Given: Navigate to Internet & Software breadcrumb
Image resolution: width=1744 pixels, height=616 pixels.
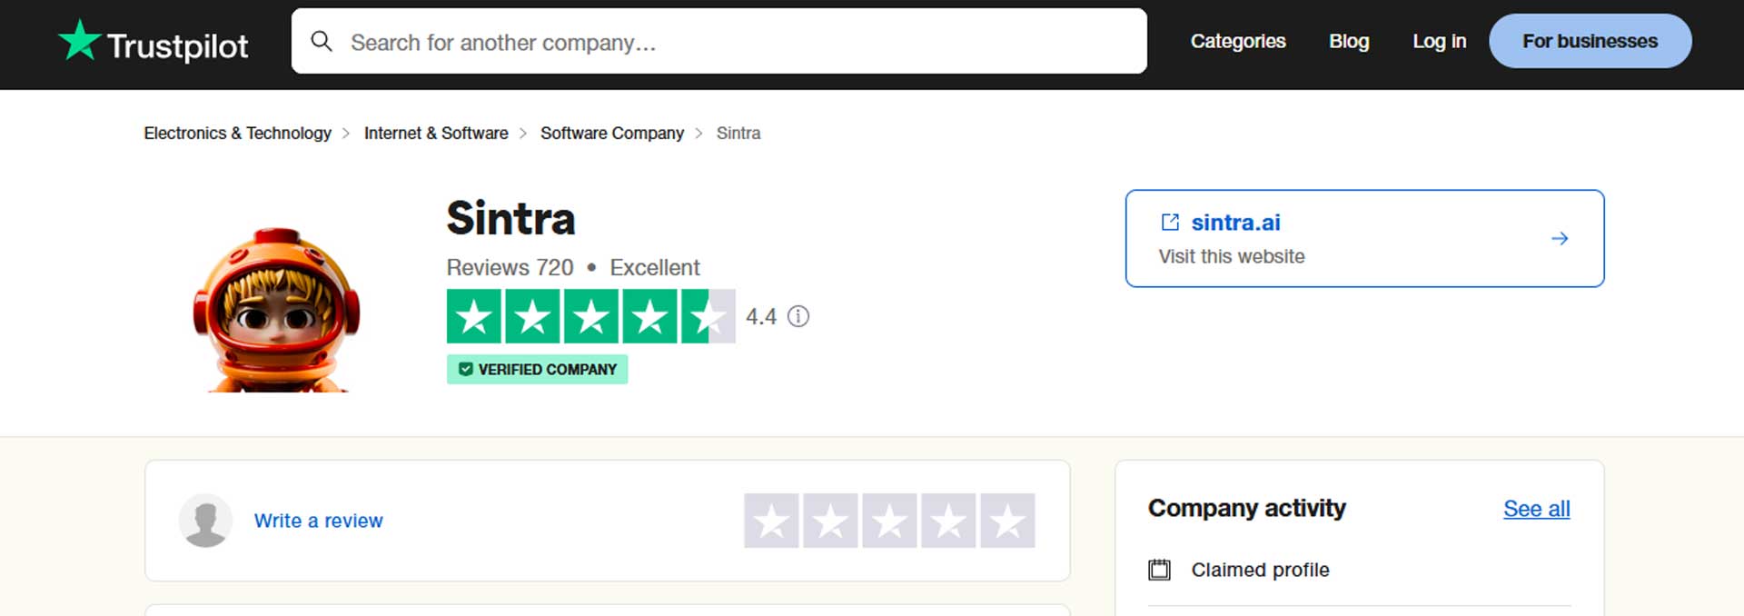Looking at the screenshot, I should pyautogui.click(x=436, y=134).
